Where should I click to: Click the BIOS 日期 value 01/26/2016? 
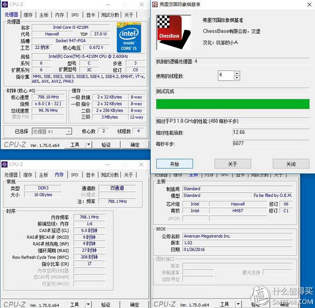point(237,250)
